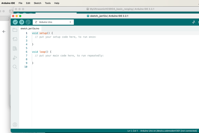The image size is (199, 133).
Task: Open the Sketchbook folder sidebar icon
Action: click(x=15, y=30)
